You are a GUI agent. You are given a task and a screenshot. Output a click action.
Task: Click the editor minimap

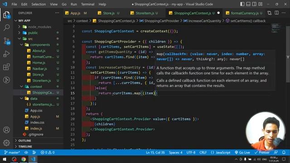click(277, 28)
